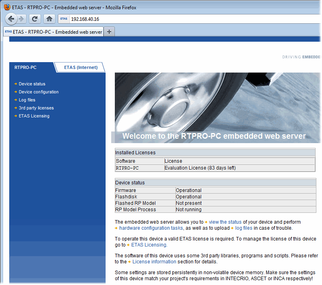This screenshot has height=285, width=322.
Task: Follow the 'log files' link in paragraph
Action: 244,228
